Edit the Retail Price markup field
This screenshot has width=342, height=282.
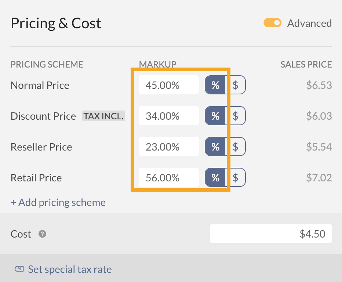(168, 178)
